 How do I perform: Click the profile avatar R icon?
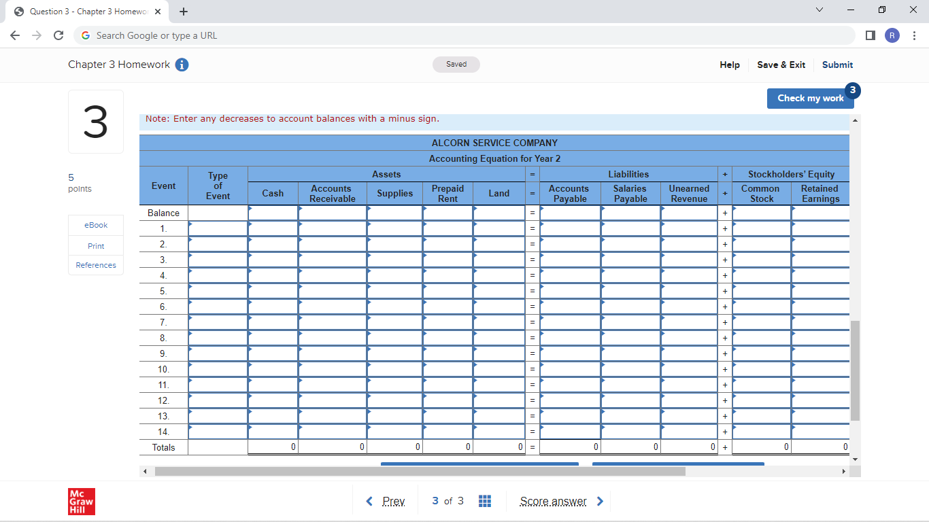coord(892,35)
